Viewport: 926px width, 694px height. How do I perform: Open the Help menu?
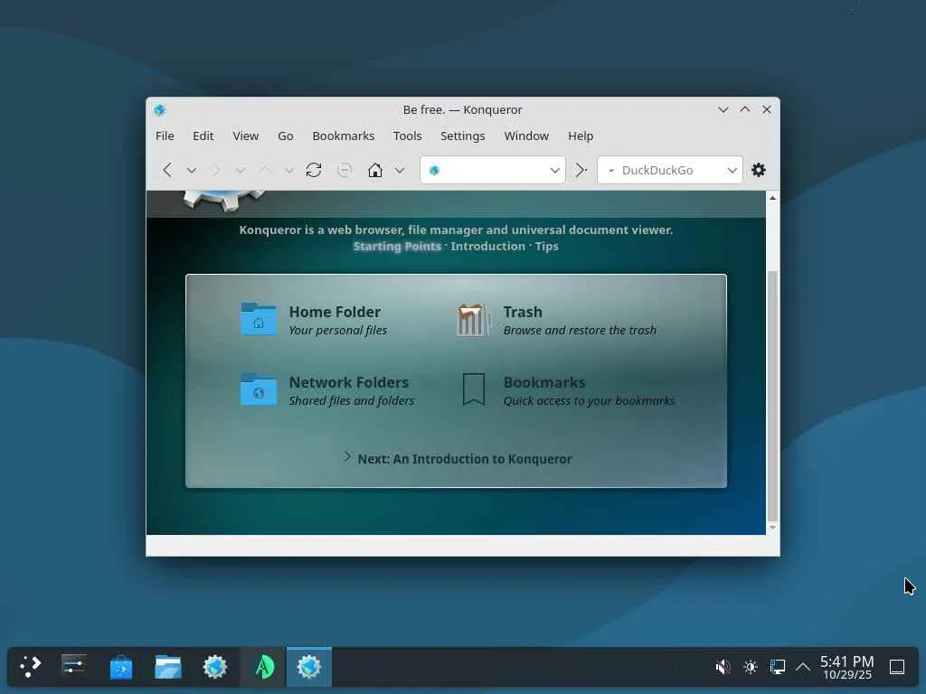click(x=581, y=136)
